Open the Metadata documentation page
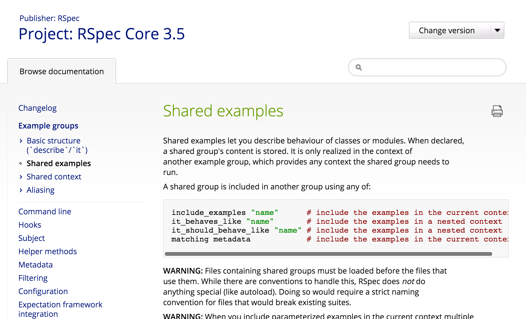Screen dimensions: 526x319 (36, 265)
